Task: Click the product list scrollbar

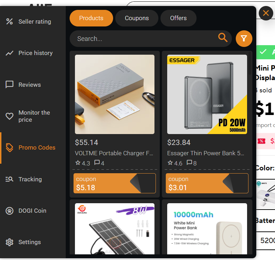Action: pyautogui.click(x=250, y=63)
